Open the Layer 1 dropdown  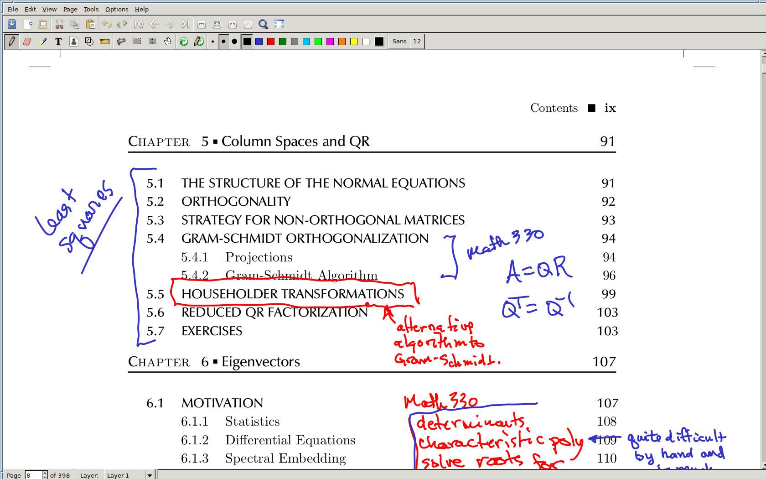click(149, 475)
